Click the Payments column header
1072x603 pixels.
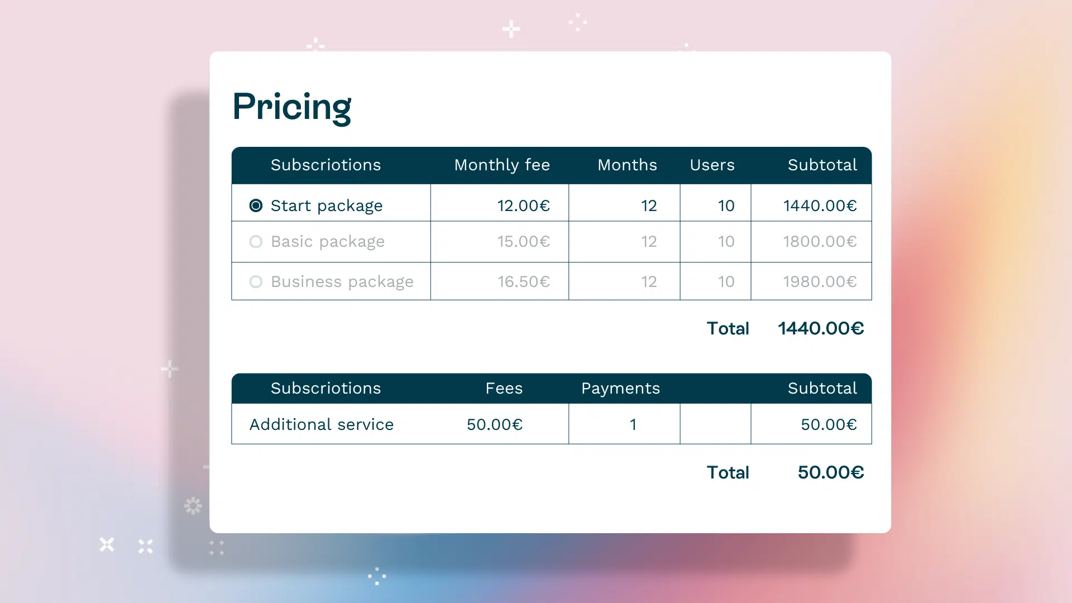(620, 389)
